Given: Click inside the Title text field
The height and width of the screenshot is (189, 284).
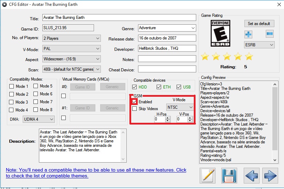Looking at the screenshot, I should [119, 17].
